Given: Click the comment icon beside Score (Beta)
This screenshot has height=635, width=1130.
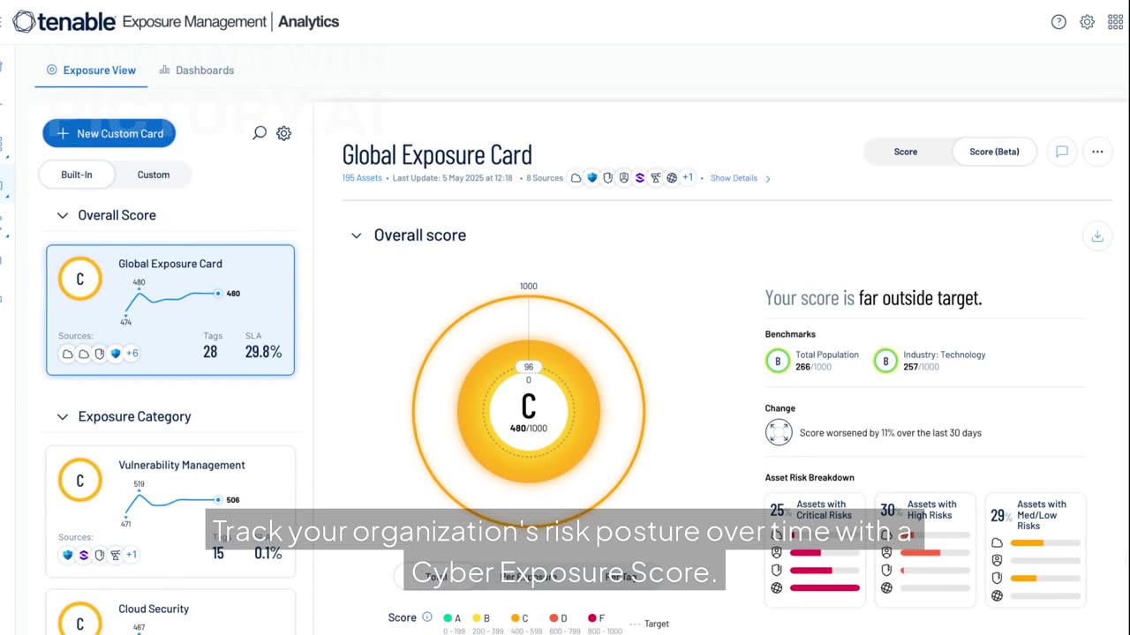Looking at the screenshot, I should tap(1062, 152).
